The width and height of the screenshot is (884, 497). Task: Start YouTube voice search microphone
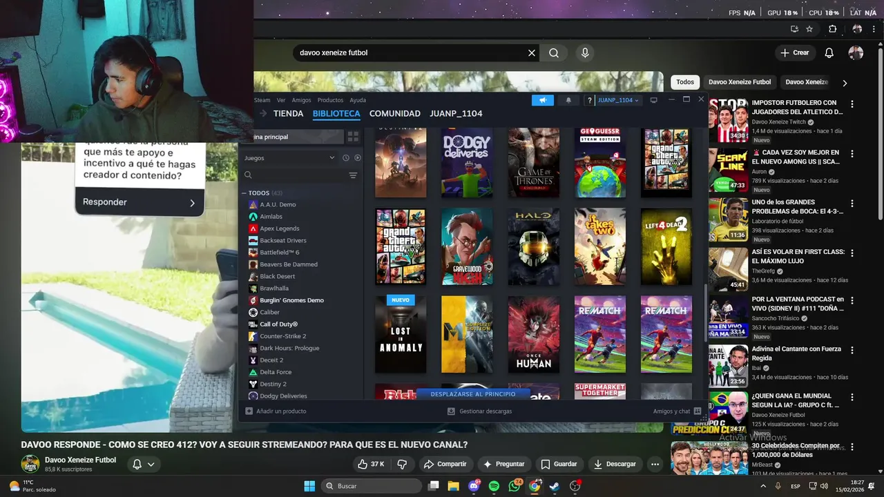[585, 52]
